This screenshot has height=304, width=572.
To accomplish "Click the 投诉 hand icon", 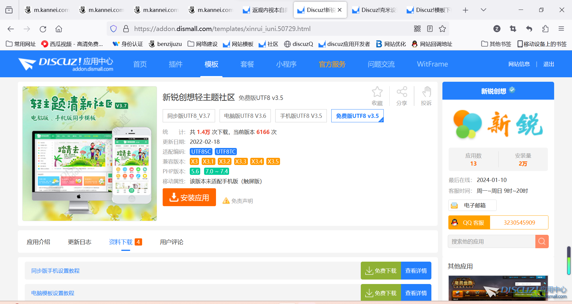I will [x=426, y=92].
